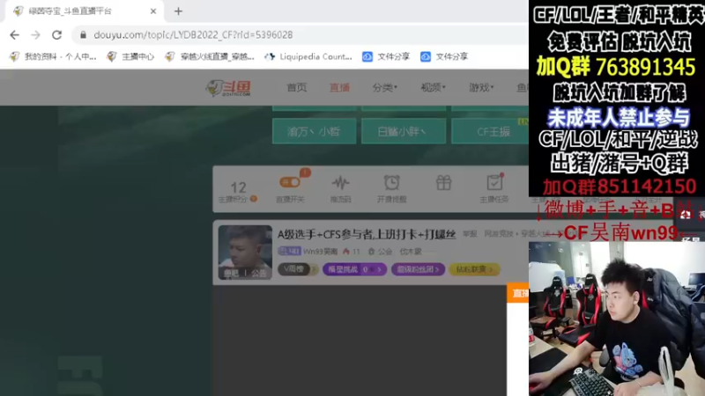Click the 网游竞技 category link
Viewport: 705px width, 396px height.
tap(499, 234)
